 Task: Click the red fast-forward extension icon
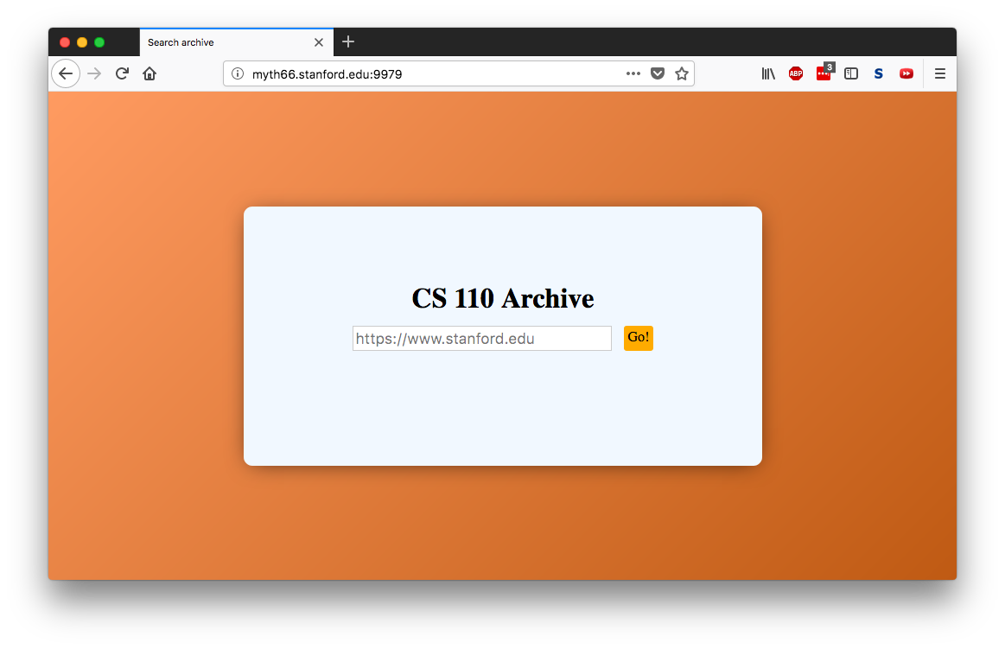click(x=906, y=73)
